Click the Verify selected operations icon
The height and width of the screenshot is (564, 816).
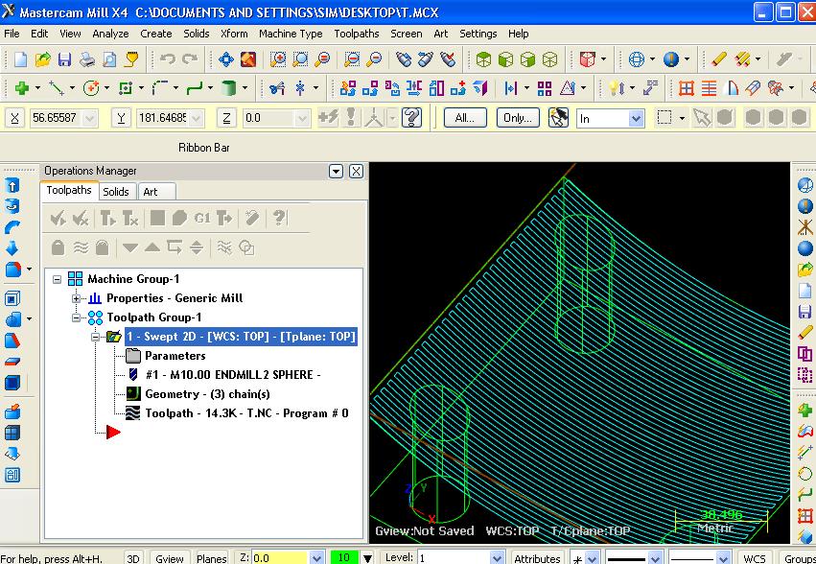179,218
